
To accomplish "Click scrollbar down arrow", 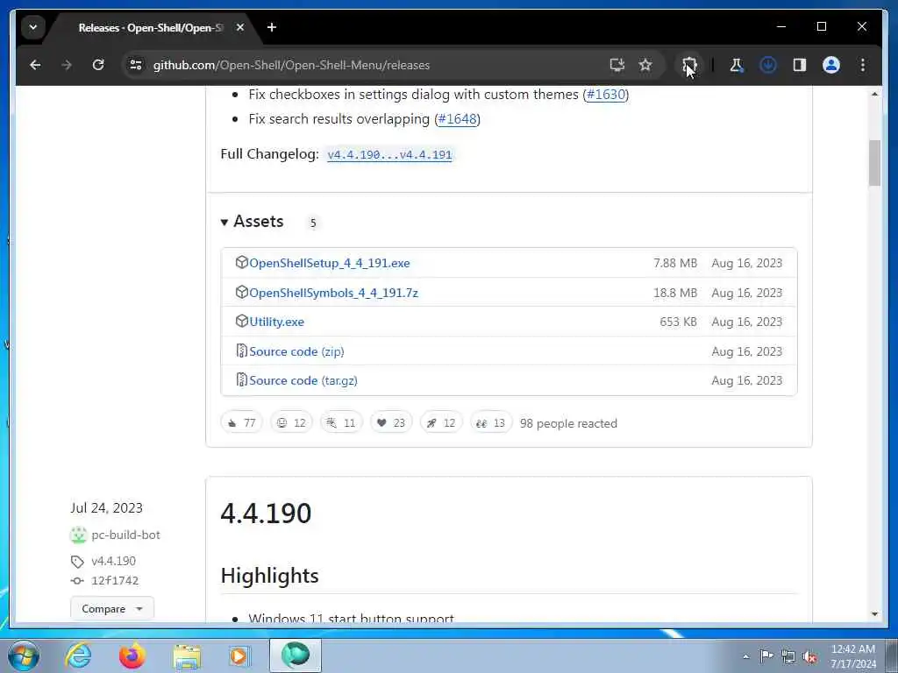I will tap(874, 614).
